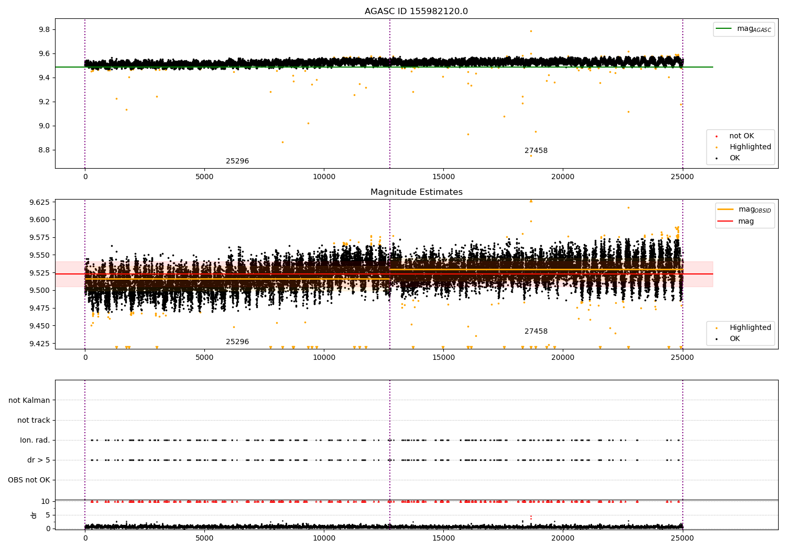Image resolution: width=786 pixels, height=550 pixels.
Task: Click obsid label 25296 in top plot
Action: (x=237, y=161)
